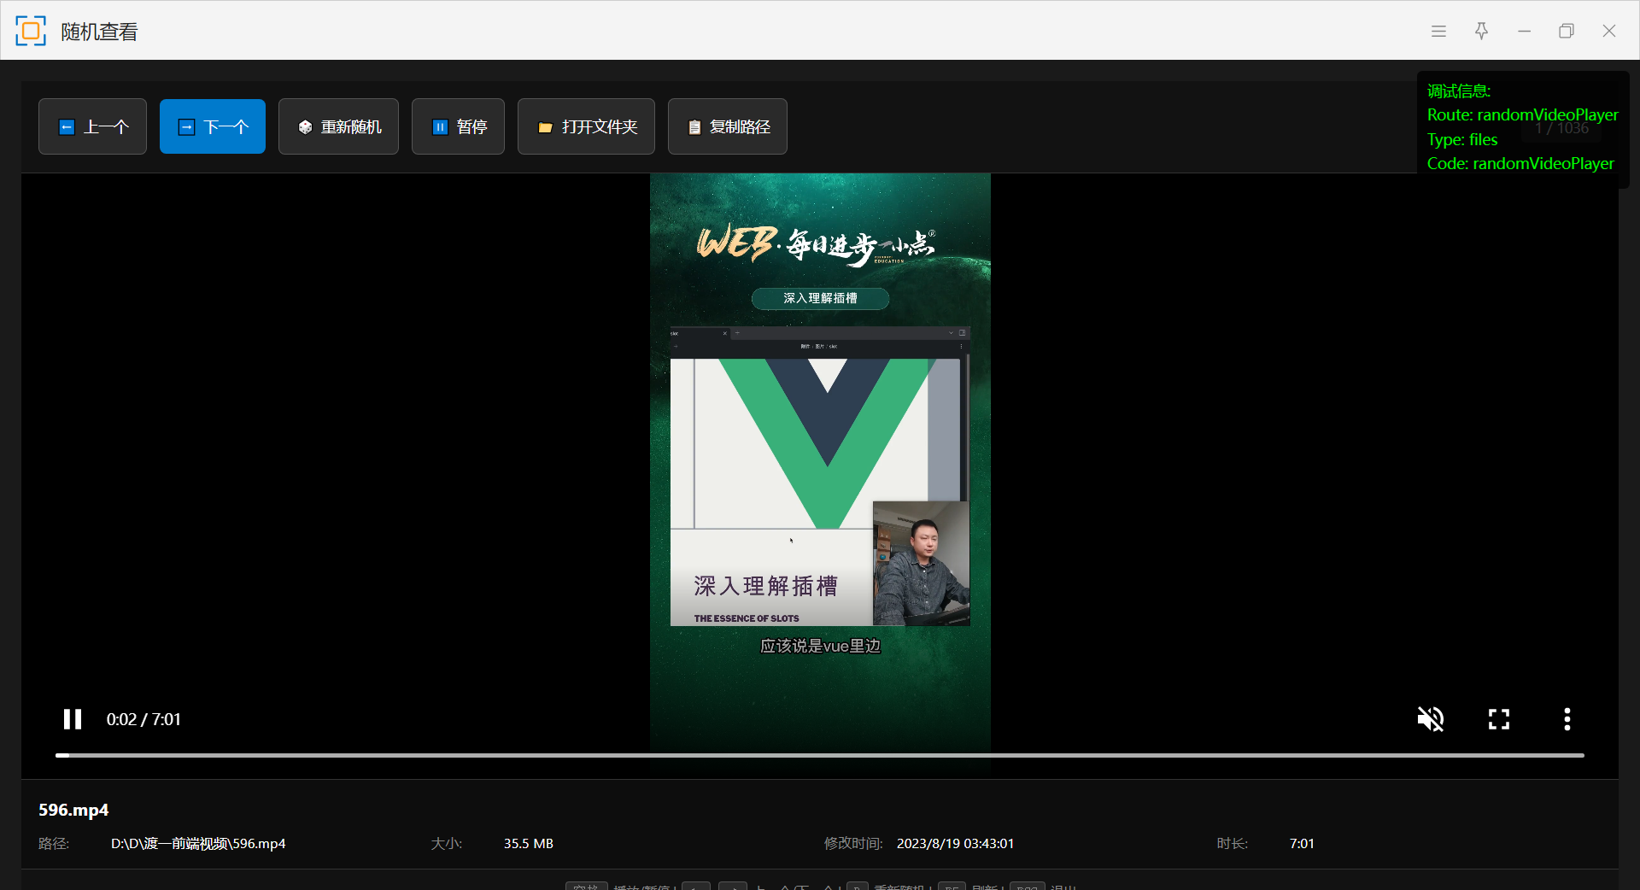Screen dimensions: 1640x890
Task: Open containing folder via 打开文件夹
Action: pyautogui.click(x=586, y=126)
